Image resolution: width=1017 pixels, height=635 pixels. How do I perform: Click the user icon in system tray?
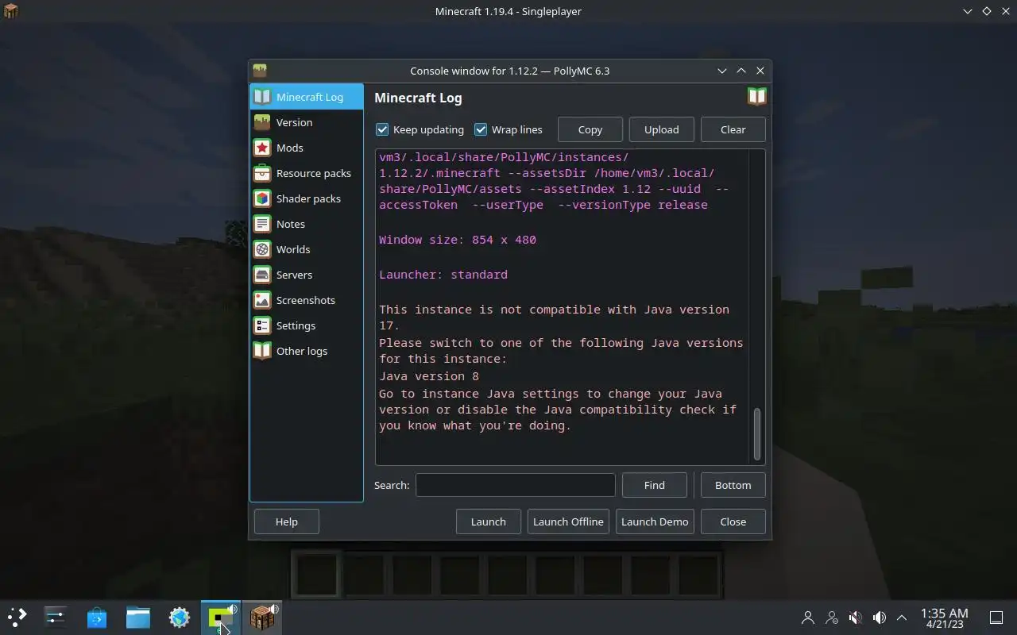tap(808, 617)
